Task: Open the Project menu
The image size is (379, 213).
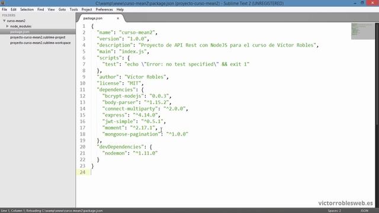Action: [87, 9]
